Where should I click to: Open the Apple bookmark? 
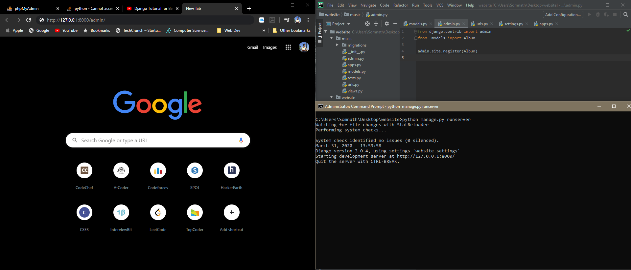coord(14,30)
